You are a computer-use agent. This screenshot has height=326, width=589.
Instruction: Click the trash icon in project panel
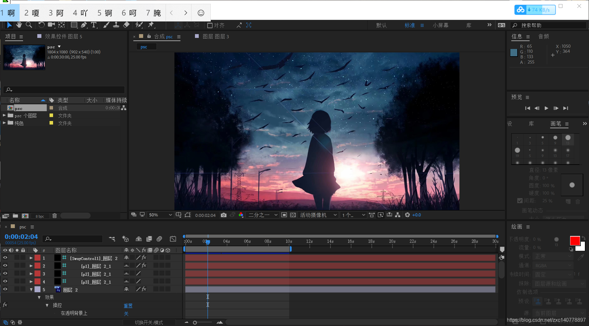(55, 216)
